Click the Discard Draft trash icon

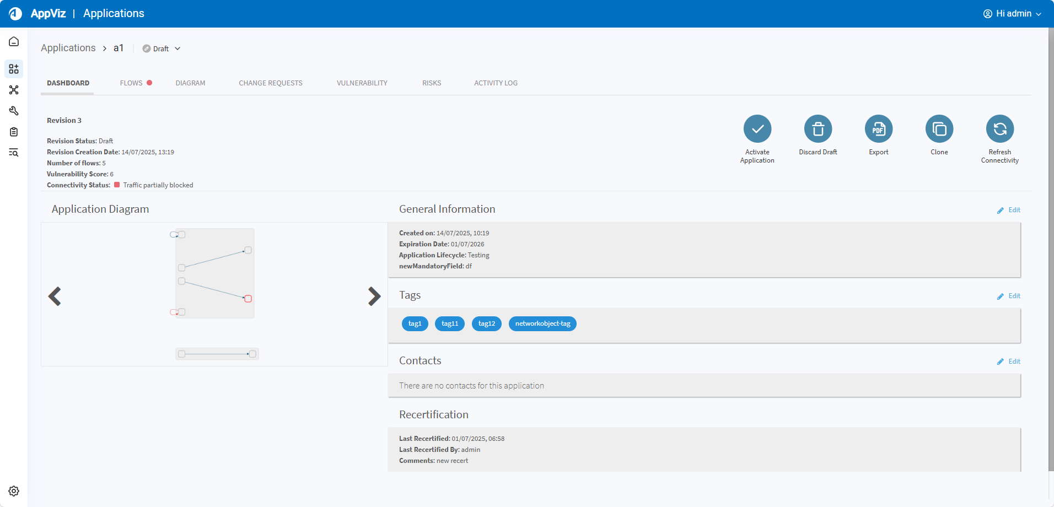(818, 129)
